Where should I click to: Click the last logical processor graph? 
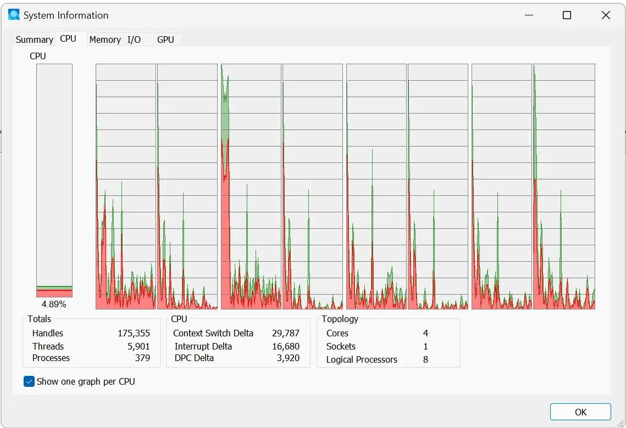pyautogui.click(x=564, y=187)
